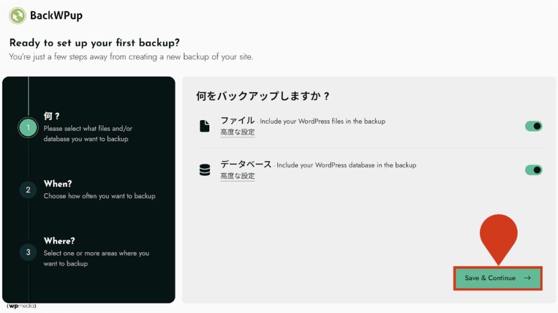This screenshot has width=558, height=313.
Task: Go to the 何？ wizard step
Action: click(x=52, y=116)
